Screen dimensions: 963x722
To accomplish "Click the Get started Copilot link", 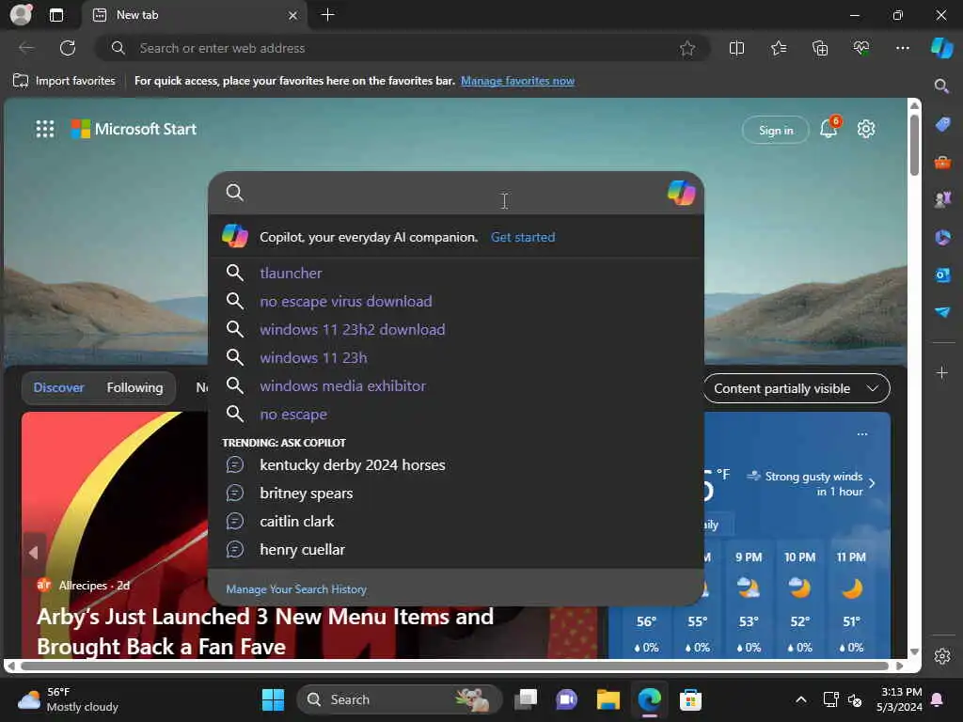I will [523, 237].
